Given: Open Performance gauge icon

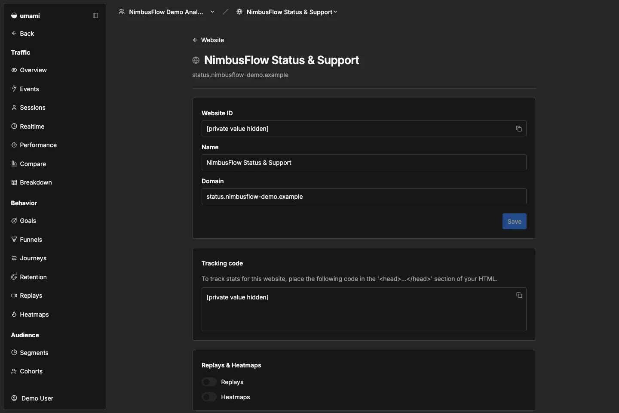Looking at the screenshot, I should (x=14, y=145).
